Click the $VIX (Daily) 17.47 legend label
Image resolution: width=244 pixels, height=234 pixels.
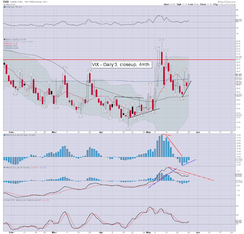(x=16, y=40)
